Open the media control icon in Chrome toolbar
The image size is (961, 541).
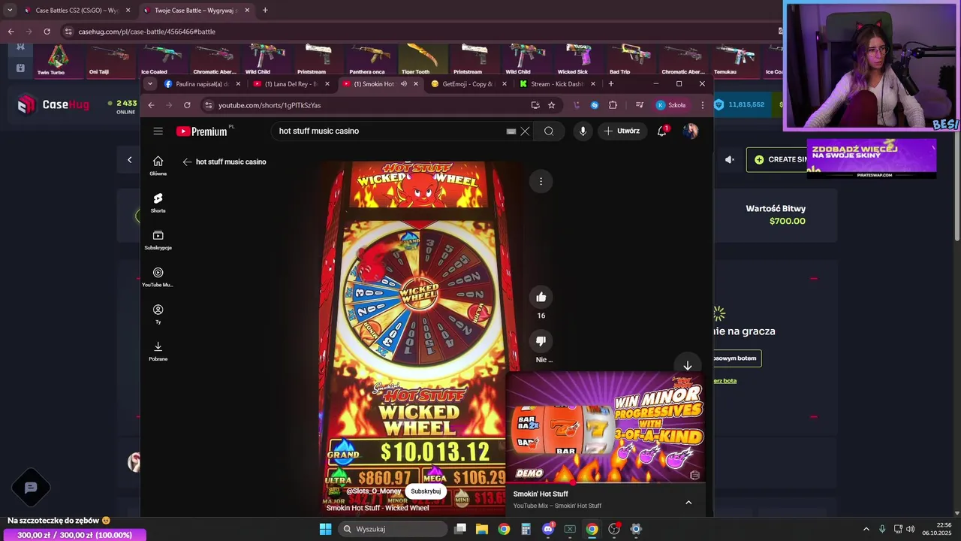pos(639,105)
